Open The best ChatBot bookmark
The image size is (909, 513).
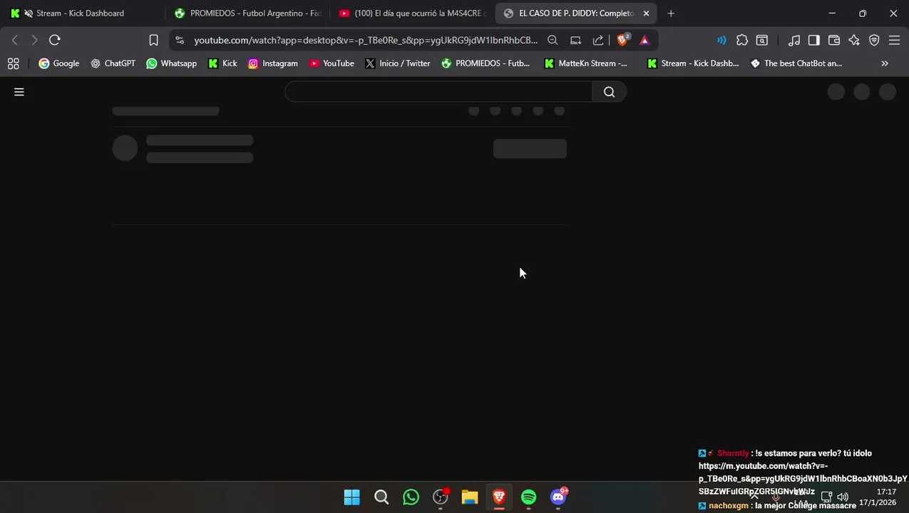(x=796, y=63)
